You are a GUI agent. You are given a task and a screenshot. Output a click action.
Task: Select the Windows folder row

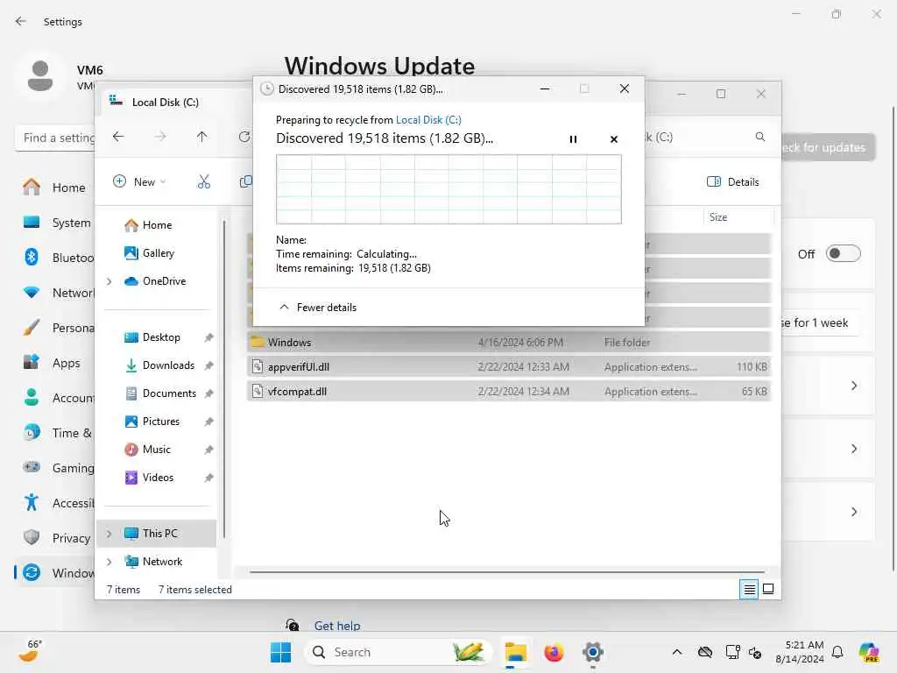[x=509, y=343]
